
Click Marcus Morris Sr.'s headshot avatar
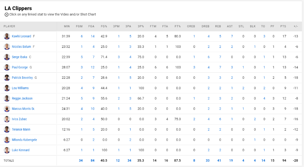click(x=7, y=109)
